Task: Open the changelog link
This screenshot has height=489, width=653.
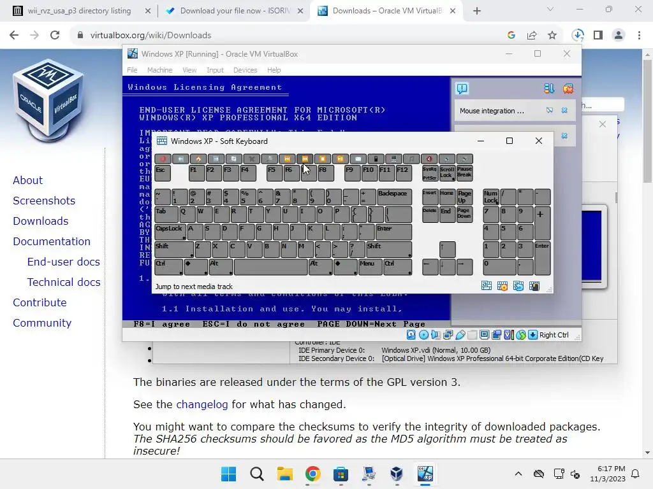Action: [202, 404]
